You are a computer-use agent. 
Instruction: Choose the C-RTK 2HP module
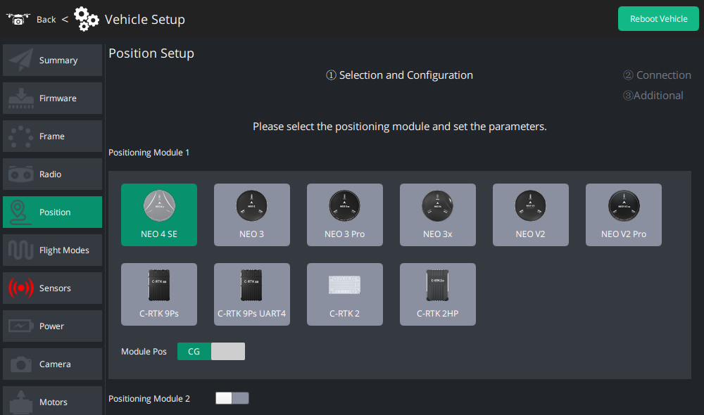click(437, 294)
